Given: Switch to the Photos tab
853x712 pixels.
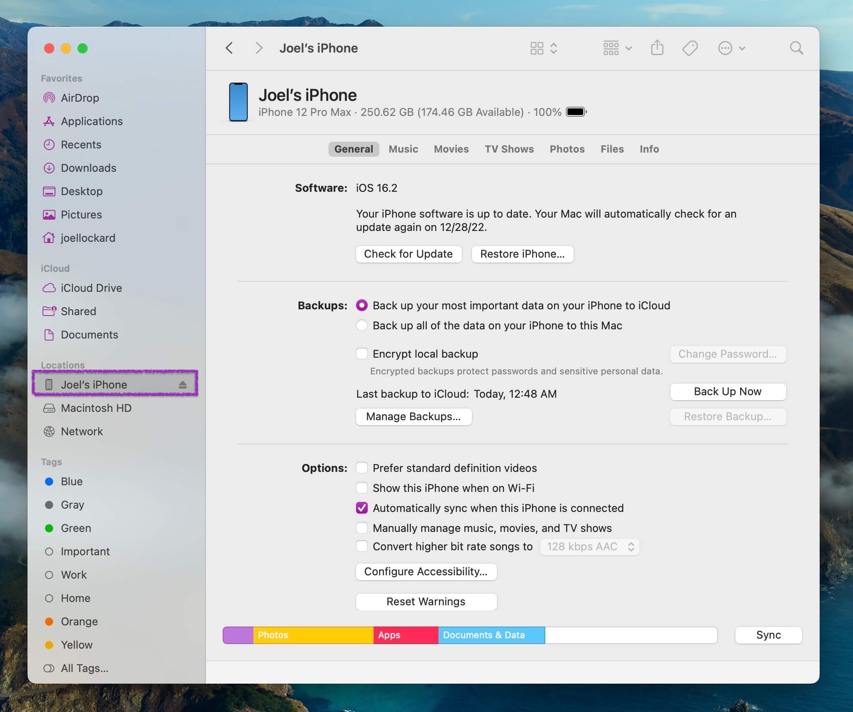Looking at the screenshot, I should click(x=567, y=149).
